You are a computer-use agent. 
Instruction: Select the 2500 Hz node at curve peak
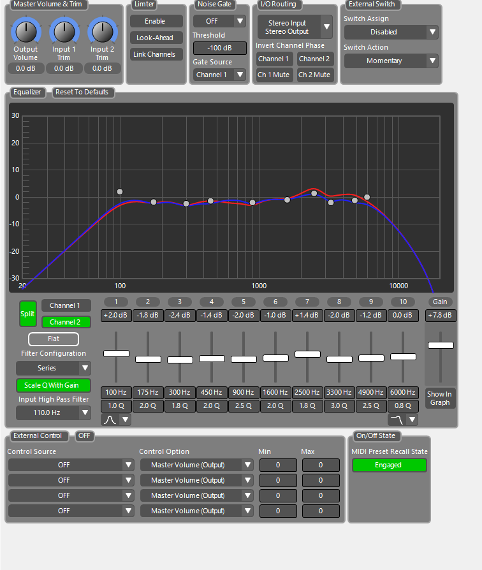coord(314,193)
